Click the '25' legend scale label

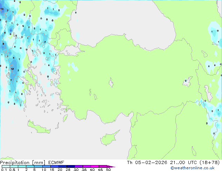[68, 170]
